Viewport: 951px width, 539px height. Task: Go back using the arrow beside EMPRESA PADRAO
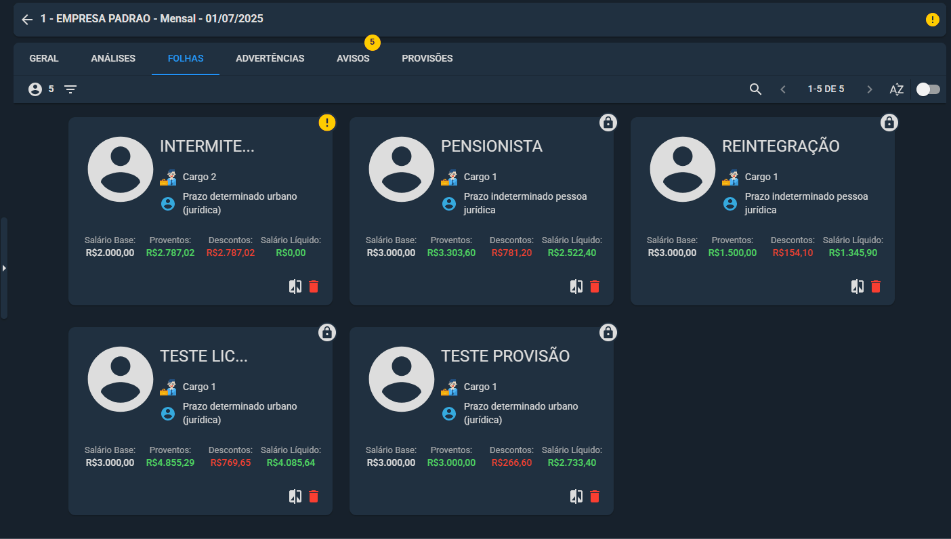27,20
